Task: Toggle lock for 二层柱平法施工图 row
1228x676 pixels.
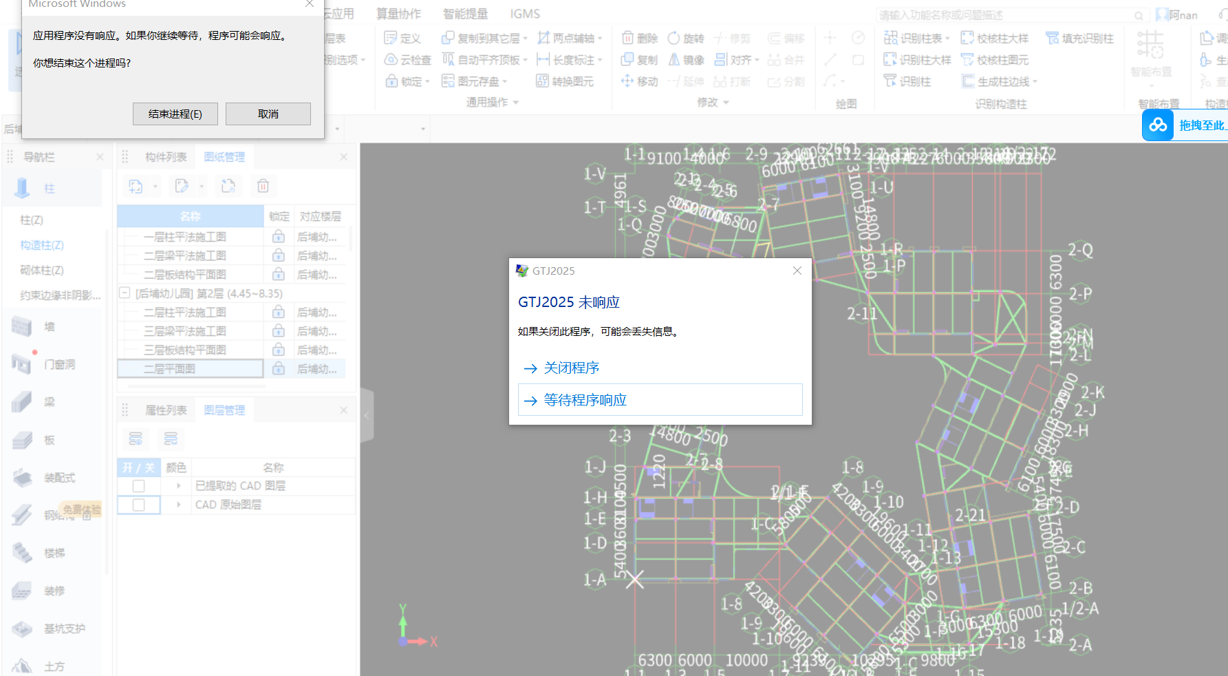Action: tap(279, 313)
